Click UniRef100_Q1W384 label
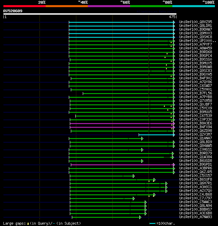Screen dimensions: 218x226 click(196, 157)
